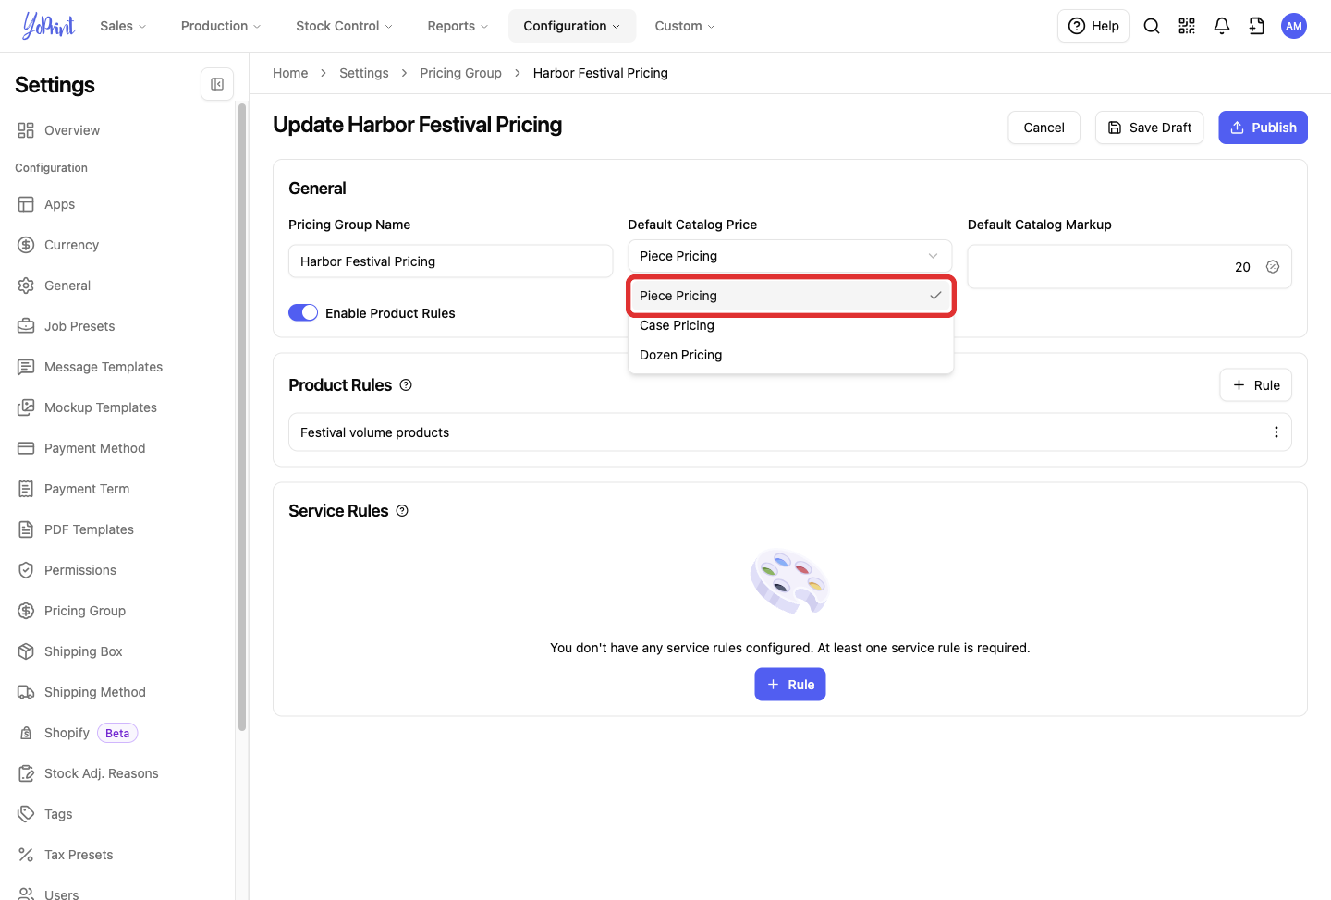Viewport: 1331px width, 900px height.
Task: Open the AM user avatar menu
Action: (1294, 26)
